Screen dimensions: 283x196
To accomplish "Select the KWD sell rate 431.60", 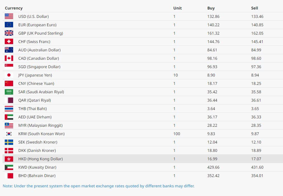I will (257, 167).
